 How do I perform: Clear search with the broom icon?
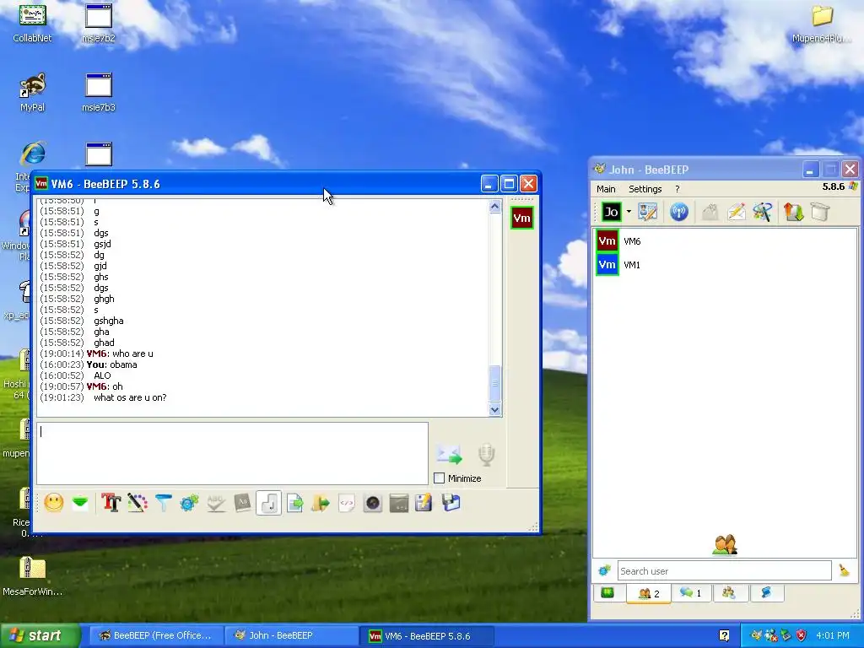tap(844, 571)
